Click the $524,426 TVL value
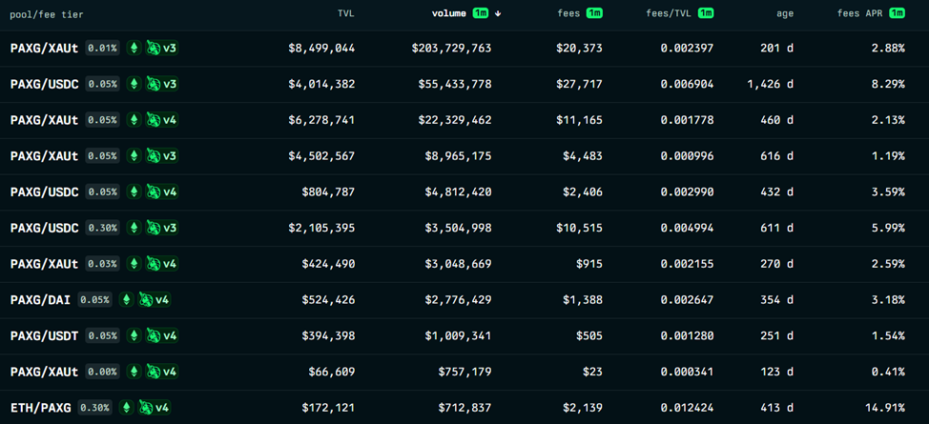 [328, 300]
